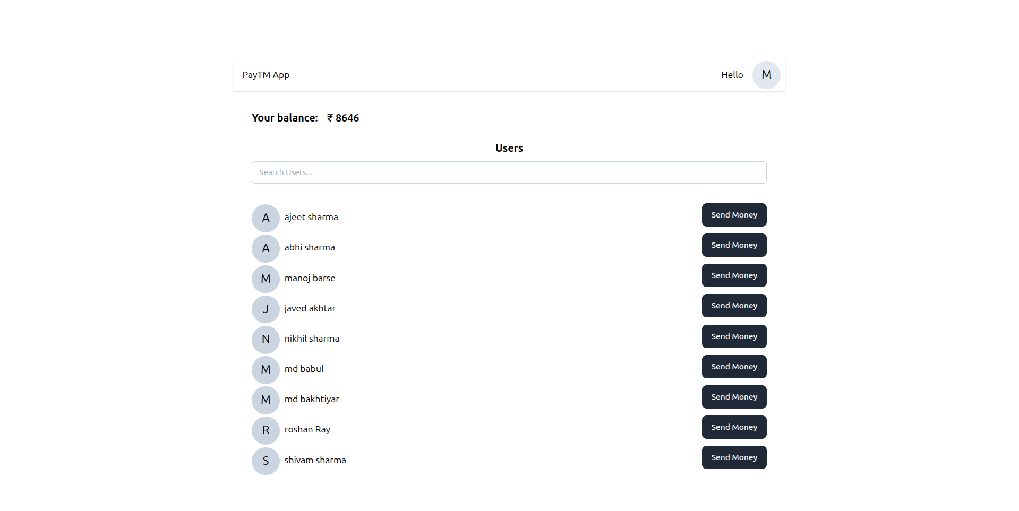This screenshot has width=1019, height=511.
Task: Send money to ajeet sharma
Action: (x=734, y=215)
